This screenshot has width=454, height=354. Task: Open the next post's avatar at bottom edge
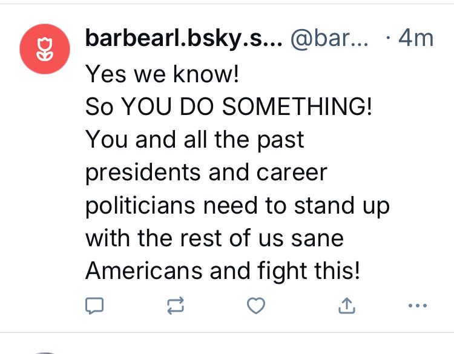point(45,353)
